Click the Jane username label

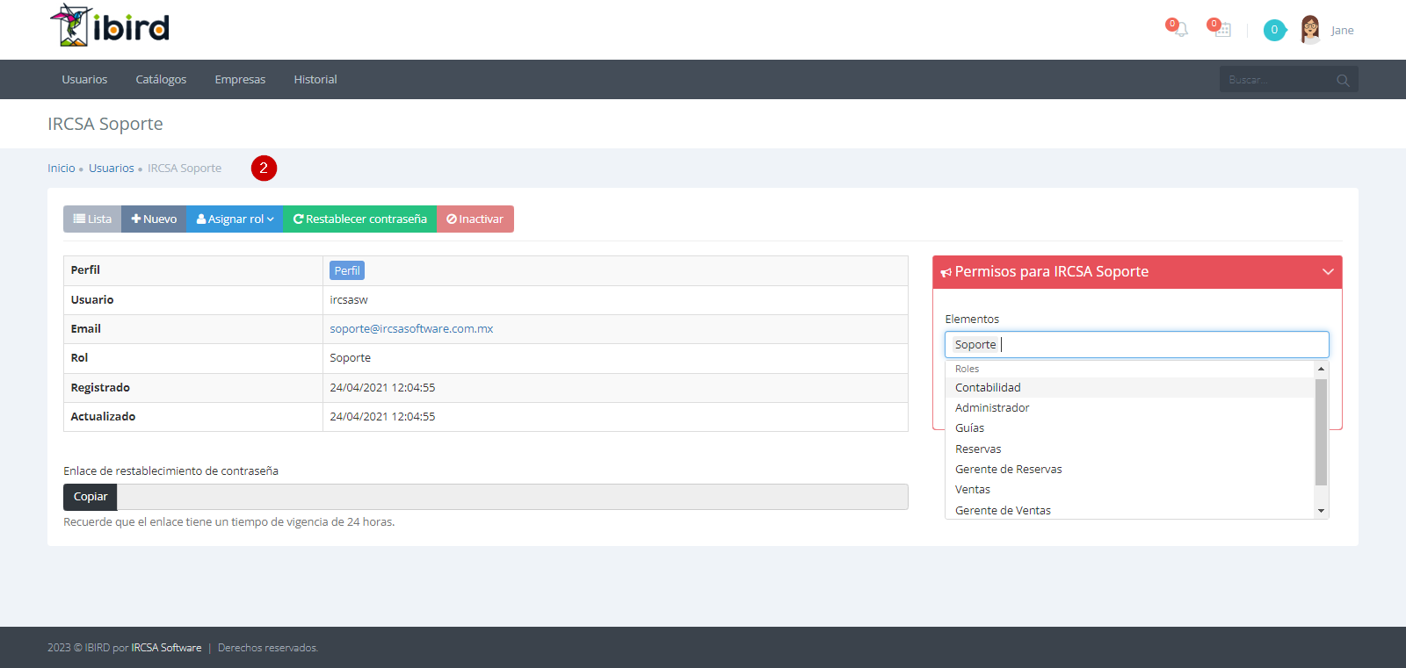(1342, 31)
